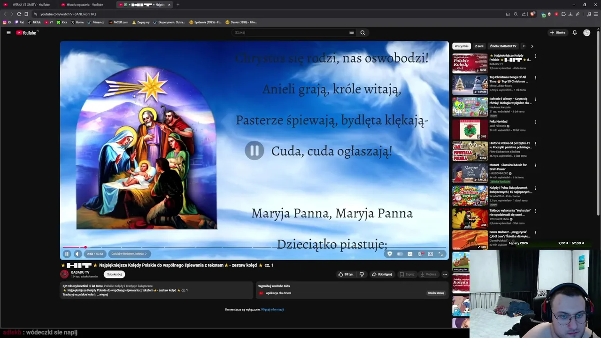The width and height of the screenshot is (601, 338).
Task: Reload the page in browser toolbar
Action: 19,14
